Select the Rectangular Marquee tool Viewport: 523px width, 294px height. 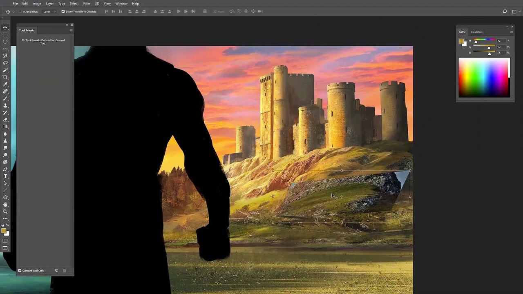[5, 34]
